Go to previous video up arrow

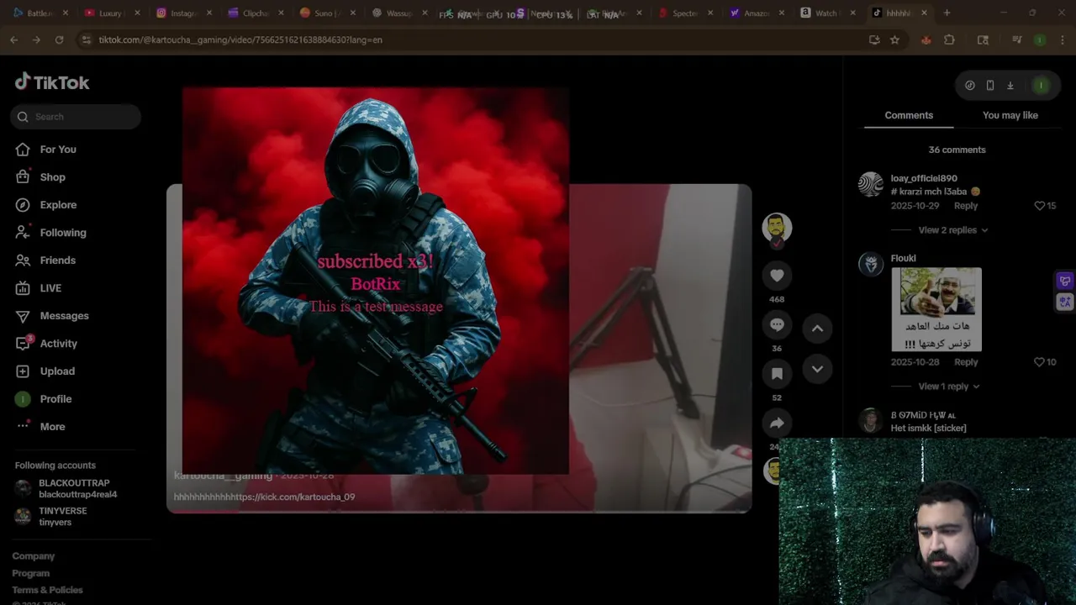point(817,329)
